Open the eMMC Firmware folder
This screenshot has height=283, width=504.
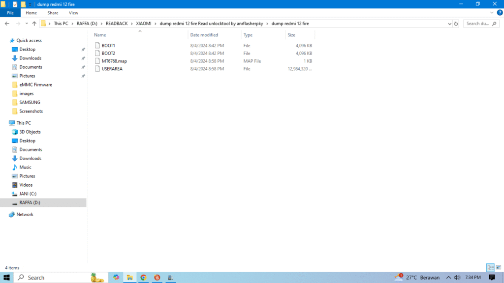(35, 85)
